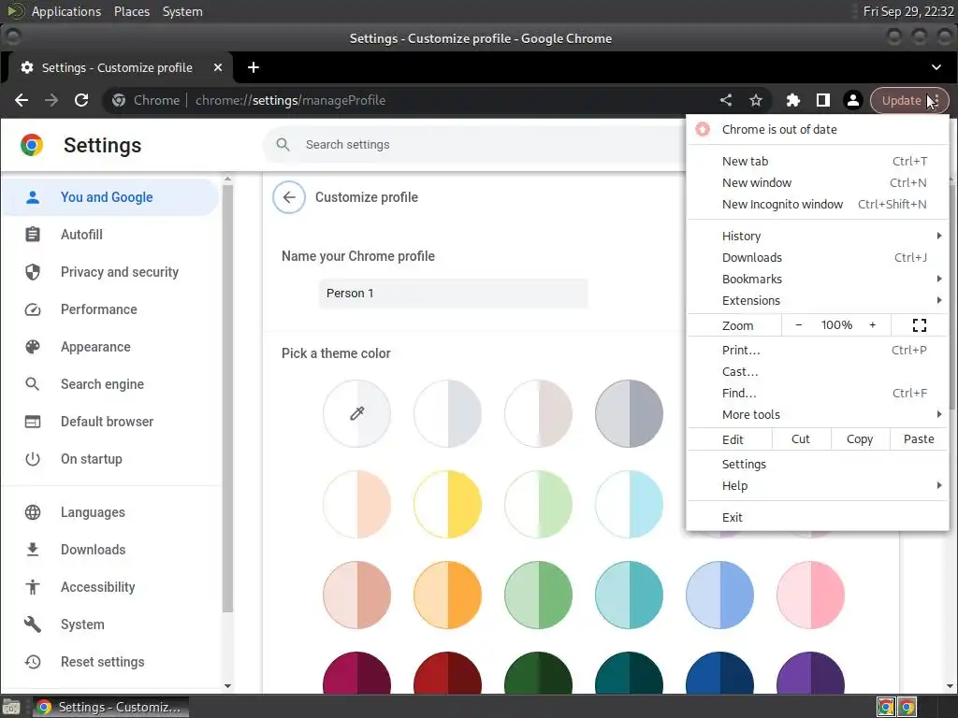This screenshot has width=958, height=718.
Task: Increase zoom with the plus button
Action: click(x=873, y=324)
